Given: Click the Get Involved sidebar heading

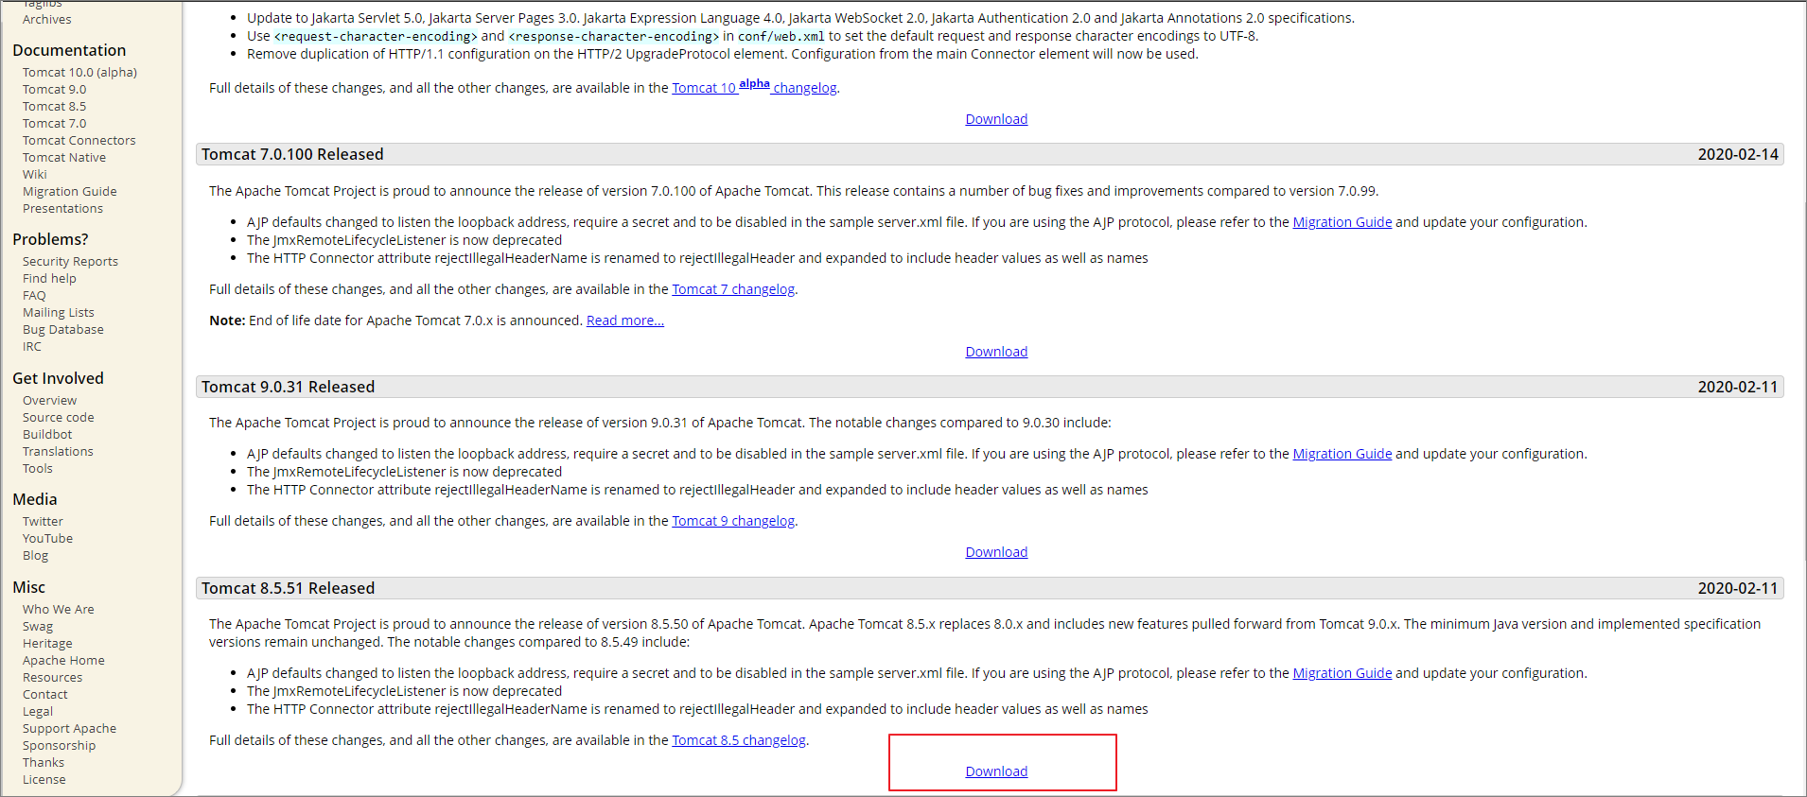Looking at the screenshot, I should [x=58, y=378].
